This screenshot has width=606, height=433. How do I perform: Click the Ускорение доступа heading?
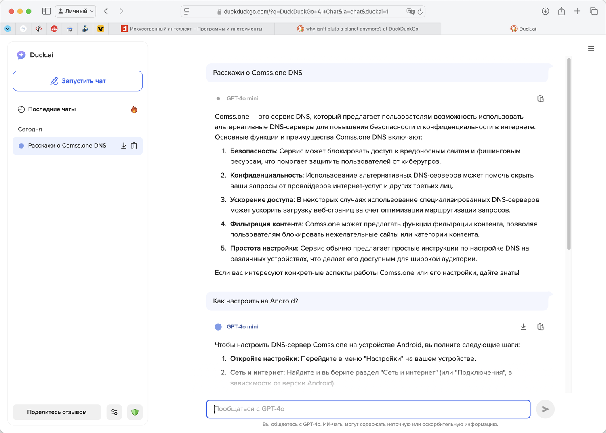point(262,200)
